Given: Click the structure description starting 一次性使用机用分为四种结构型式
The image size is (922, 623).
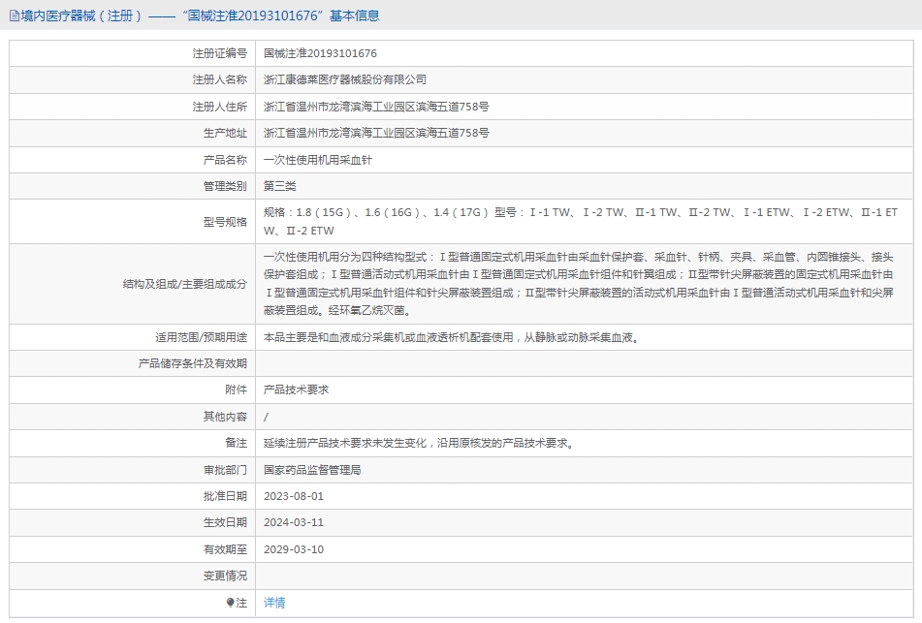Looking at the screenshot, I should coord(579,284).
